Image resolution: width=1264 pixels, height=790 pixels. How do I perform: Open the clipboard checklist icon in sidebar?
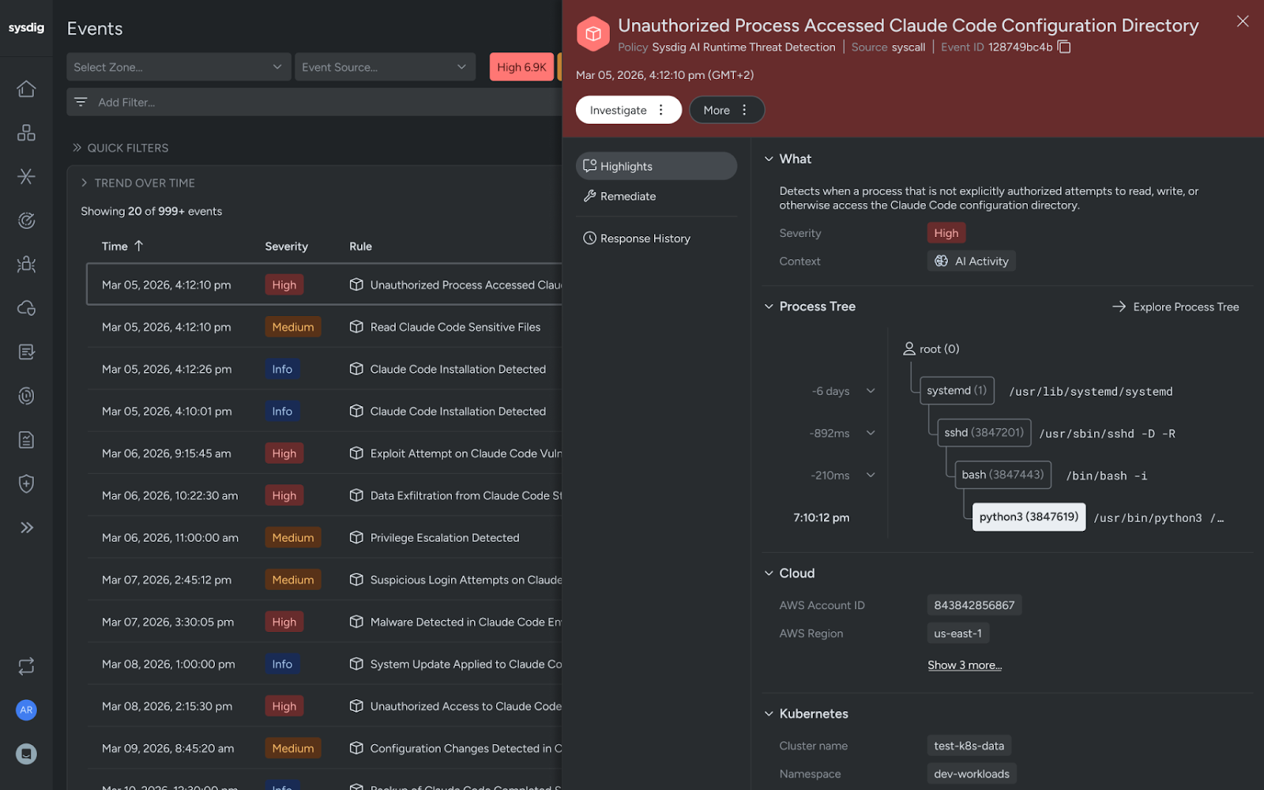pos(26,440)
